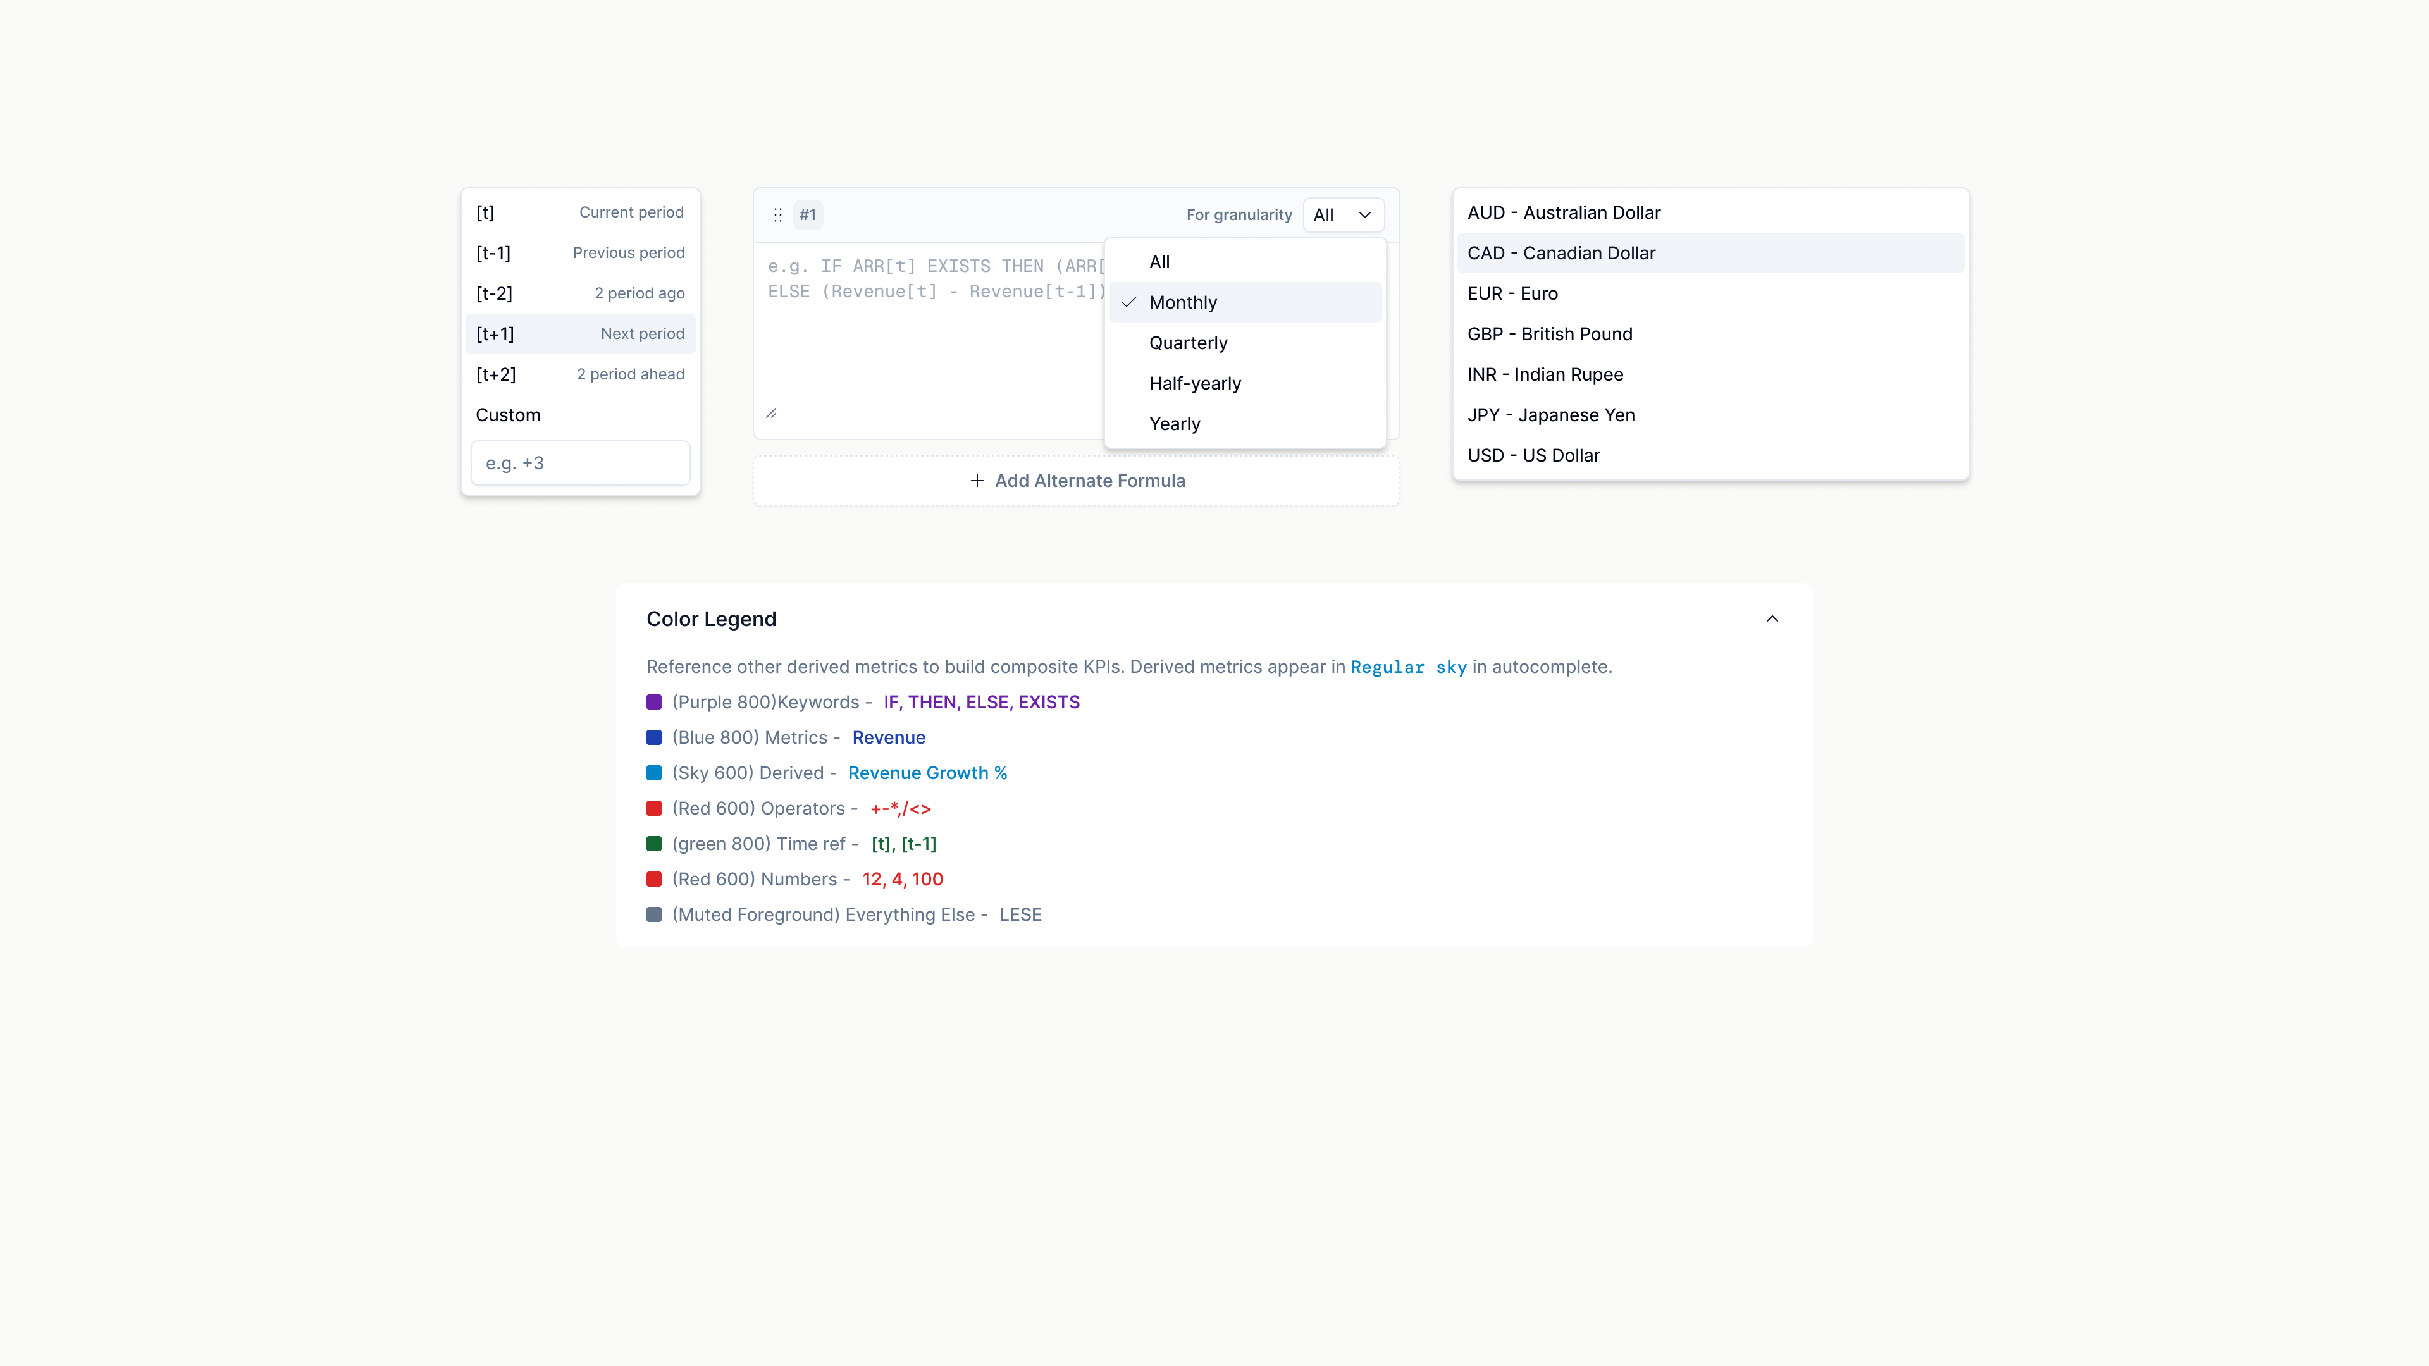Image resolution: width=2429 pixels, height=1366 pixels.
Task: Select USD - US Dollar
Action: pos(1710,456)
